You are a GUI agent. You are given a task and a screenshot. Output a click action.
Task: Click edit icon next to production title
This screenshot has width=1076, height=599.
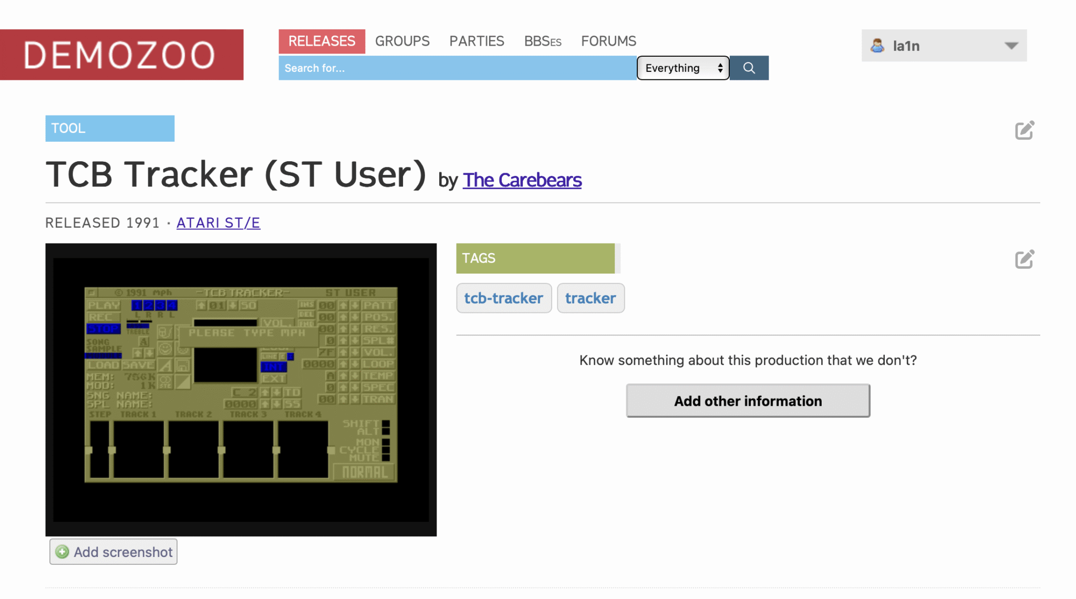tap(1024, 130)
